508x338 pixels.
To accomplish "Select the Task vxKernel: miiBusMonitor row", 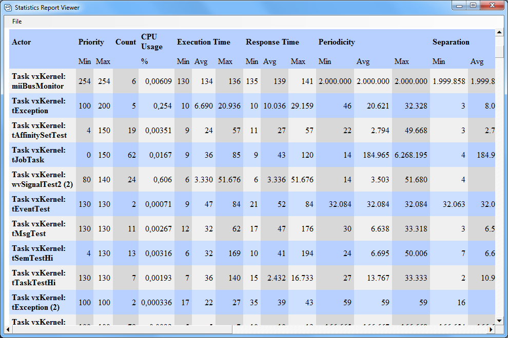I will click(38, 81).
